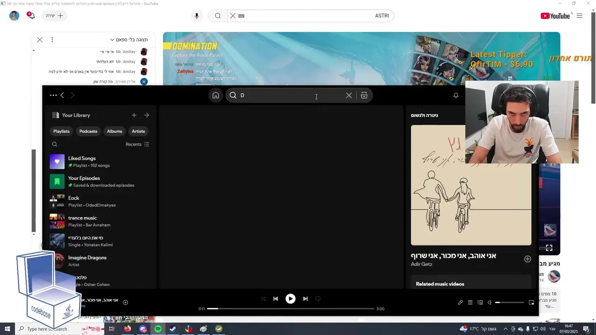The height and width of the screenshot is (335, 596).
Task: Open Spotify Home via the house icon
Action: [x=216, y=95]
